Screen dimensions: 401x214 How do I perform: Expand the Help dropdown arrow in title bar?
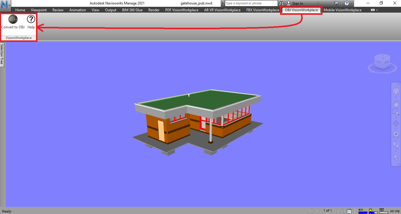tap(352, 4)
